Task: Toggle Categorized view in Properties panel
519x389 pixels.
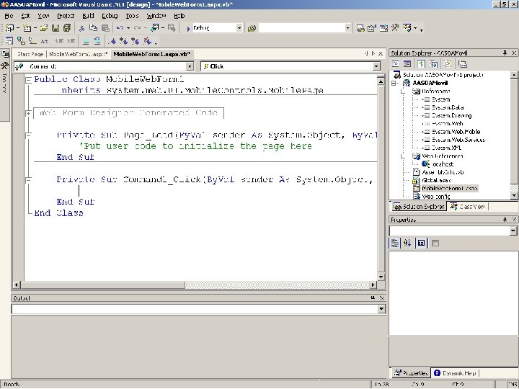Action: click(x=394, y=243)
